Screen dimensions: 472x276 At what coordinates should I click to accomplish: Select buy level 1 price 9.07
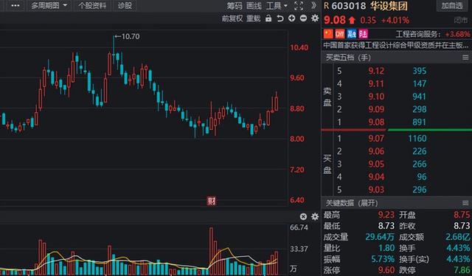click(x=376, y=138)
